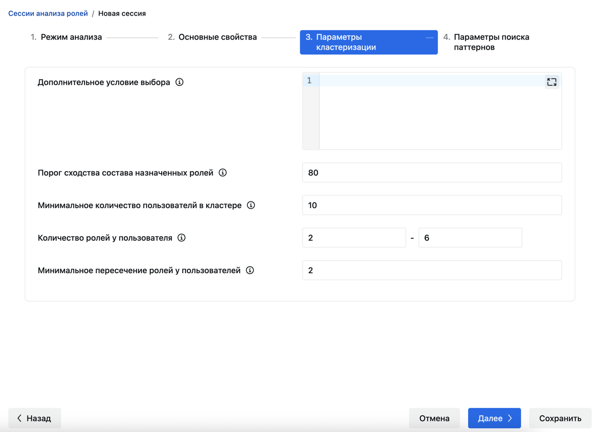This screenshot has height=432, width=600.
Task: Click the minimum roles per user field
Action: pyautogui.click(x=354, y=238)
